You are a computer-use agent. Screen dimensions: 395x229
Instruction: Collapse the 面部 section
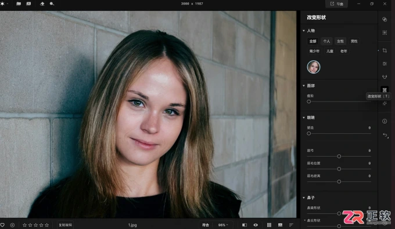click(304, 86)
